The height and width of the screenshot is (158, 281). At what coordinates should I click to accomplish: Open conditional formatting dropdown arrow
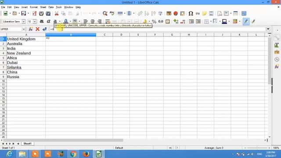[x=240, y=22]
